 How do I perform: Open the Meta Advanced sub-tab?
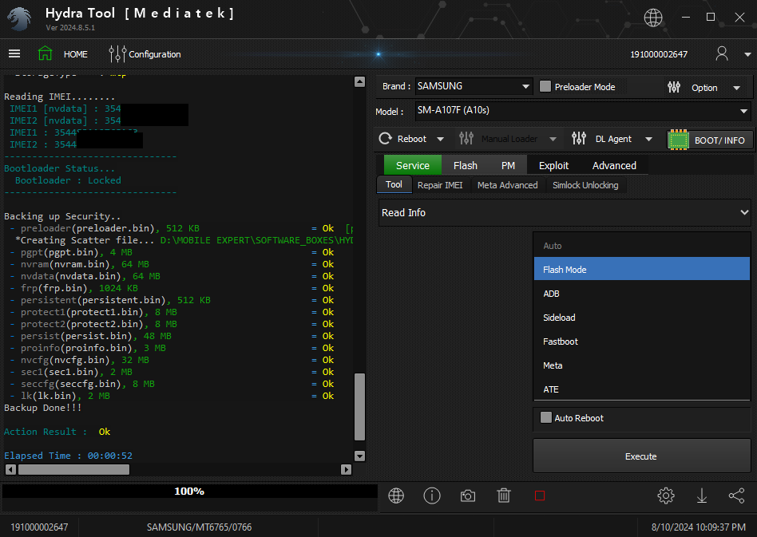pos(507,185)
